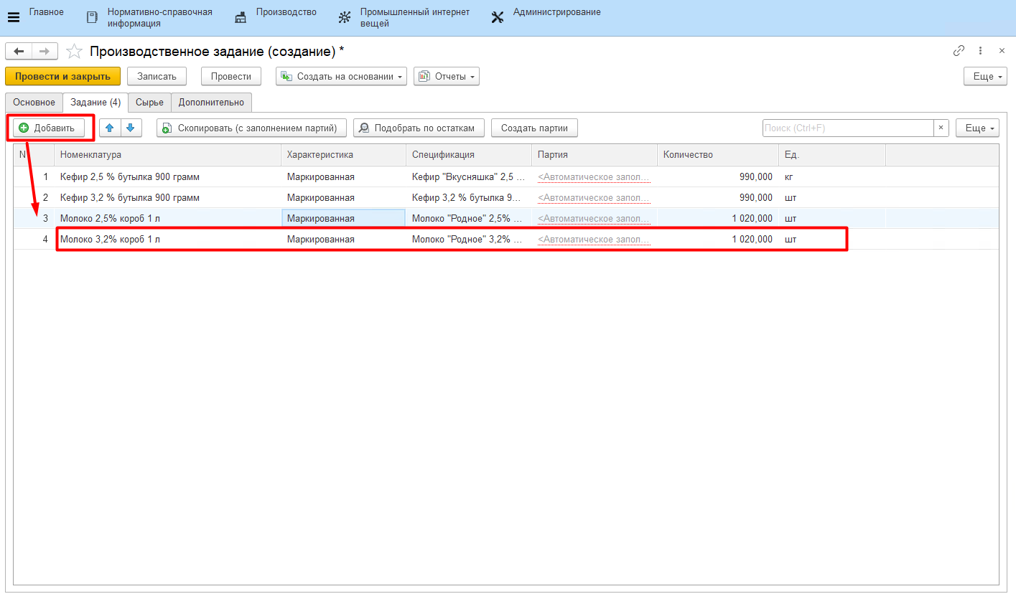Click the 'Провести и закрыть' button

tap(62, 76)
